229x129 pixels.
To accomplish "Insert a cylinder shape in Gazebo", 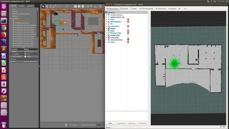I will click(83, 6).
